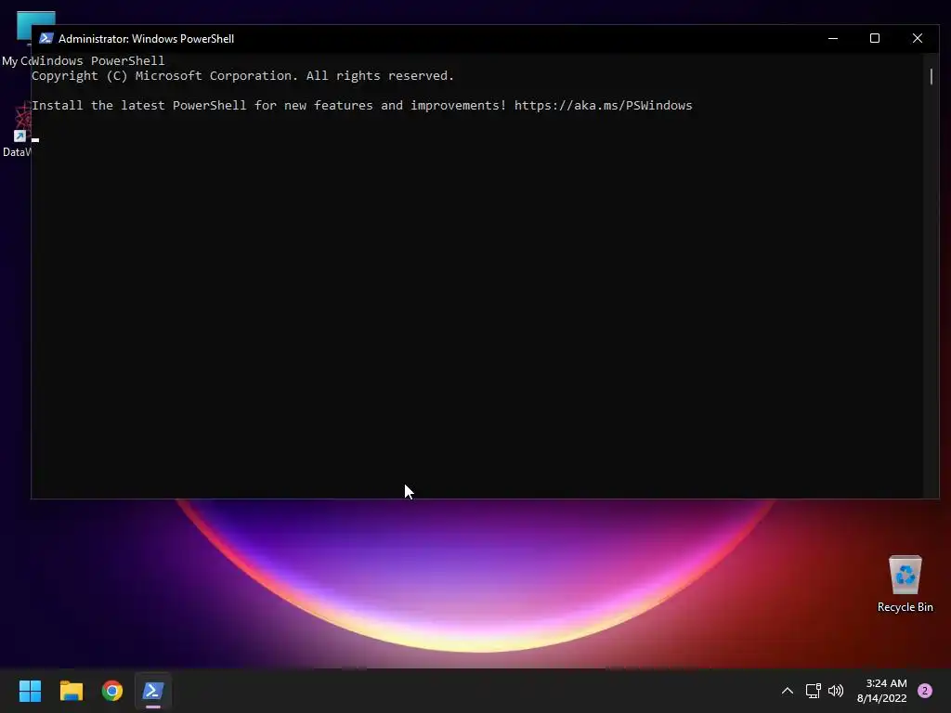This screenshot has height=713, width=951.
Task: Minimize the Administrator PowerShell window
Action: tap(833, 38)
